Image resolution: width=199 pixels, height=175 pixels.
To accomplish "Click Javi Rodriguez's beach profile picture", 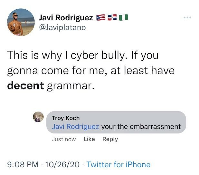I will coord(21,22).
